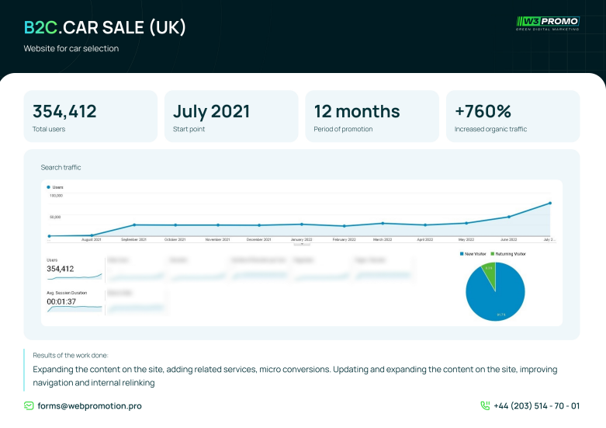Screen dimensions: 606x428
Task: Click the W3 Promo logo
Action: [547, 23]
